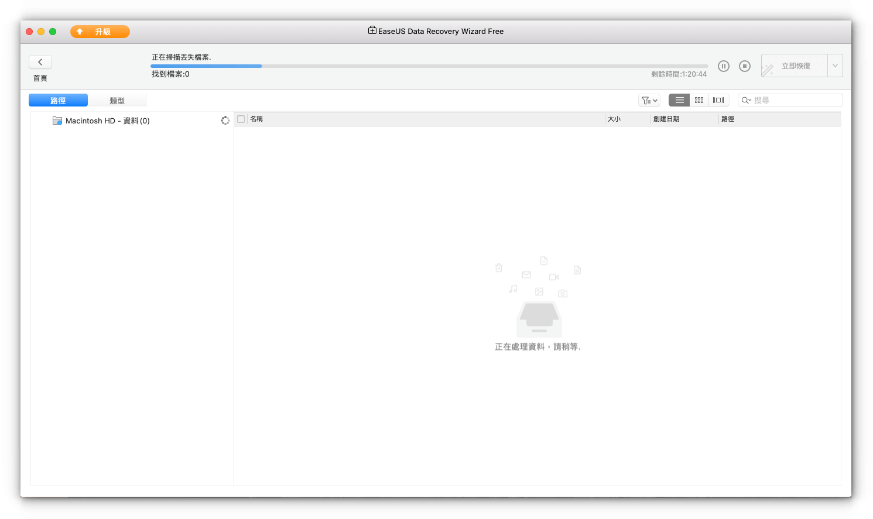Stop the scan with the stop icon
This screenshot has height=519, width=873.
tap(745, 66)
